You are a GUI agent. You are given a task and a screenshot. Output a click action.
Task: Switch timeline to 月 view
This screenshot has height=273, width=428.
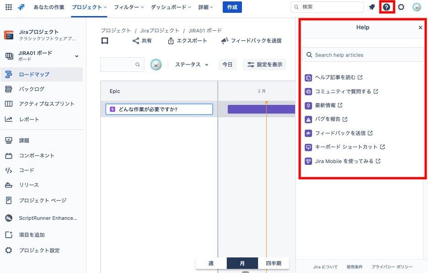(242, 263)
